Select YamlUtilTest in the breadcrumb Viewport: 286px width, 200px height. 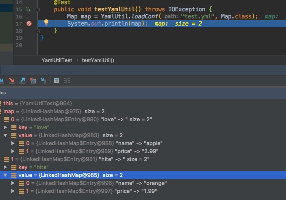pos(57,60)
